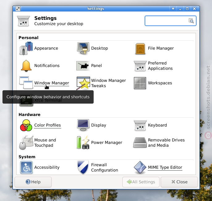The image size is (212, 201).
Task: Roll up window with the title bar up-arrow button
Action: (173, 9)
